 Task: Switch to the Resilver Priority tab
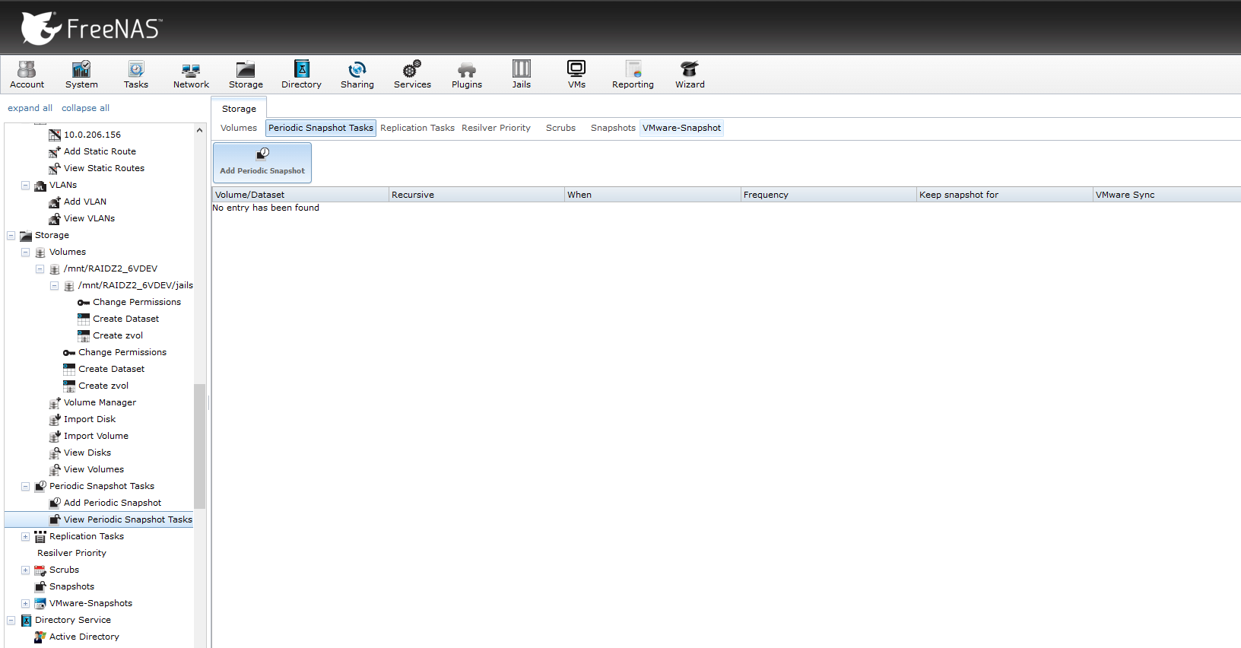(496, 128)
